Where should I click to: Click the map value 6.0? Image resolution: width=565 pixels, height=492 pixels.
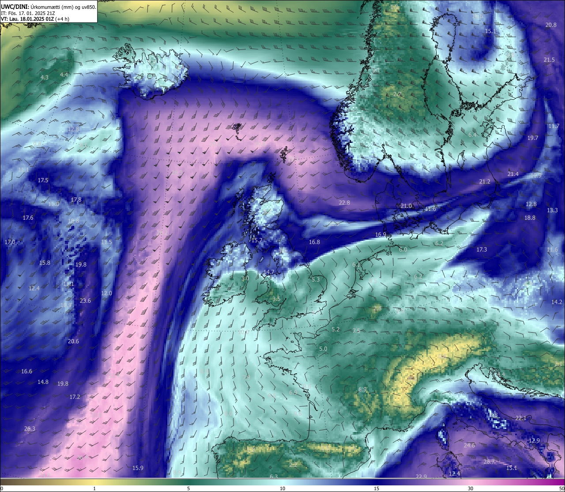click(x=403, y=249)
